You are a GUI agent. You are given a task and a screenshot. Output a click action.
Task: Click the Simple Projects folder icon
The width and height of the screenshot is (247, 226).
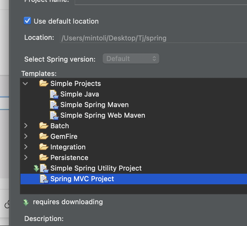(44, 83)
